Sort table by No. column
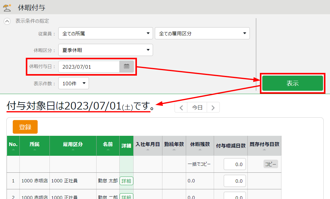The height and width of the screenshot is (199, 330). tap(13, 146)
